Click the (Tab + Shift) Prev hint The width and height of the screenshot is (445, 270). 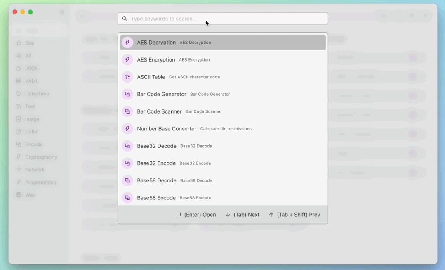(294, 215)
